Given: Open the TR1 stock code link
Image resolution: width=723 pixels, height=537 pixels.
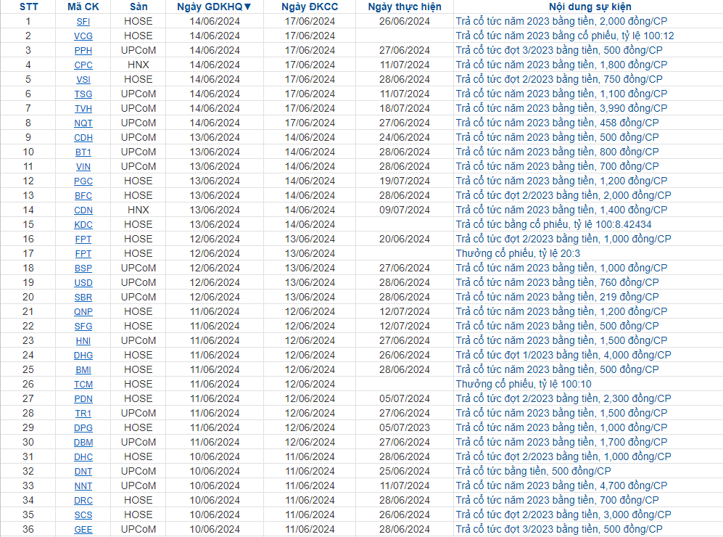Looking at the screenshot, I should (x=83, y=414).
